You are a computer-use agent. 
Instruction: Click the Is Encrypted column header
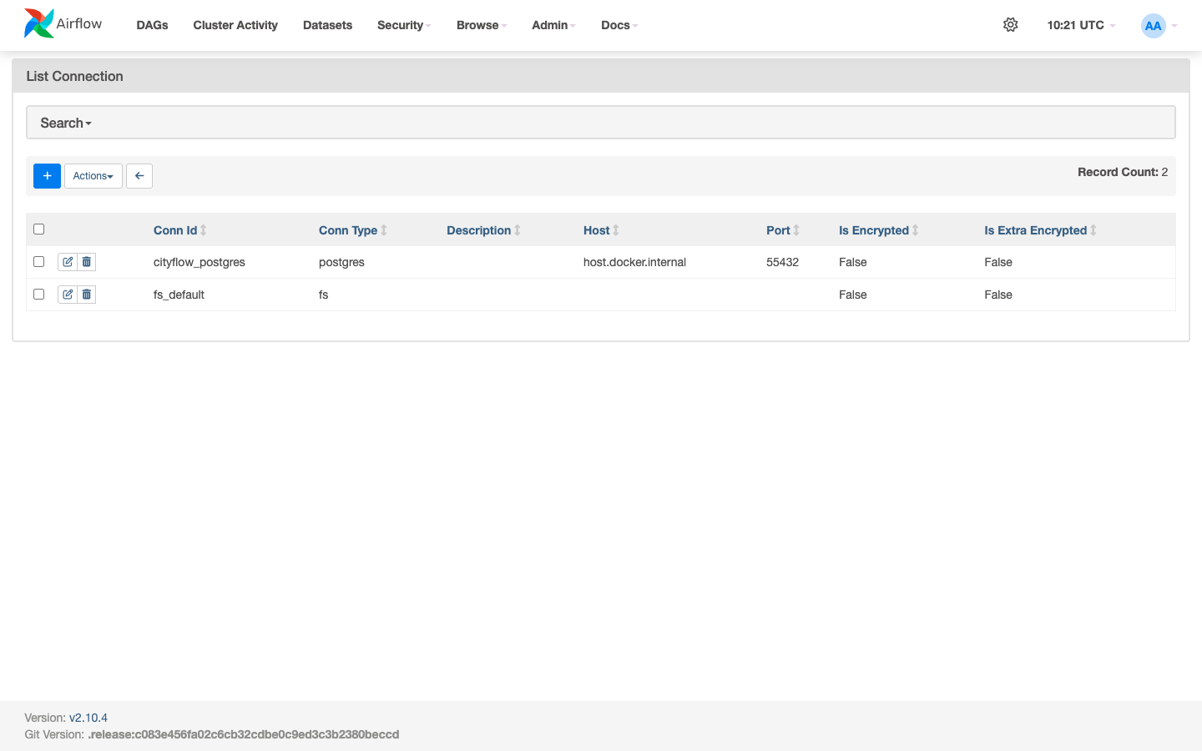(874, 230)
